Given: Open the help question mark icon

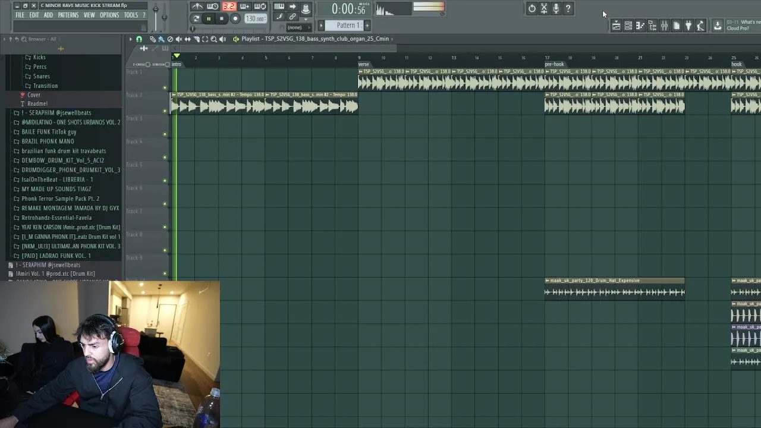Looking at the screenshot, I should (568, 8).
